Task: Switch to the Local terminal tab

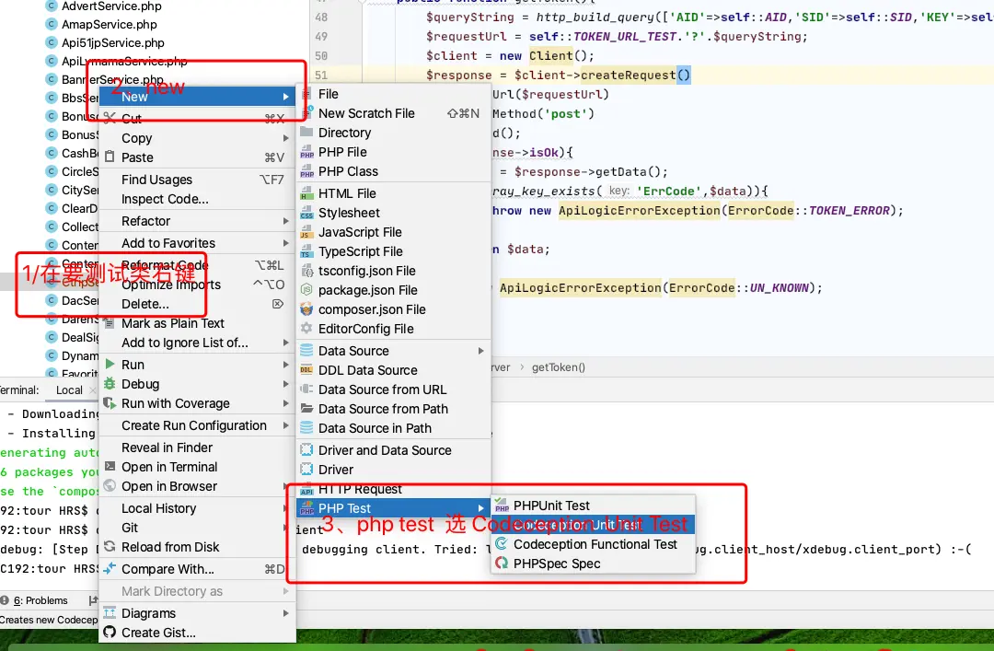Action: [x=69, y=390]
